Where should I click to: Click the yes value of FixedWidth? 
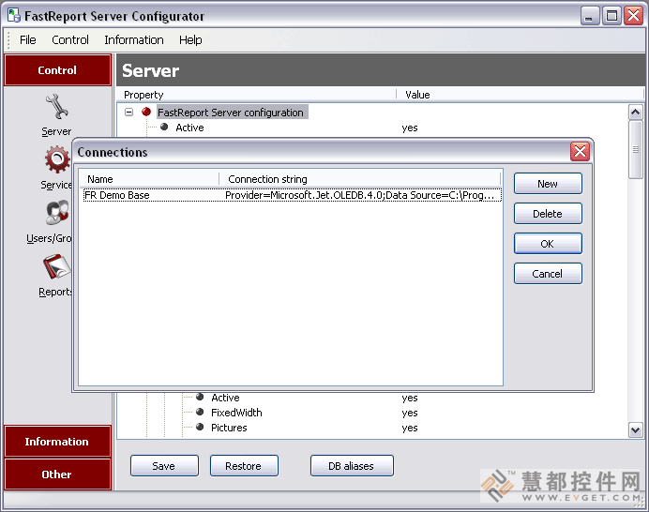pyautogui.click(x=409, y=413)
